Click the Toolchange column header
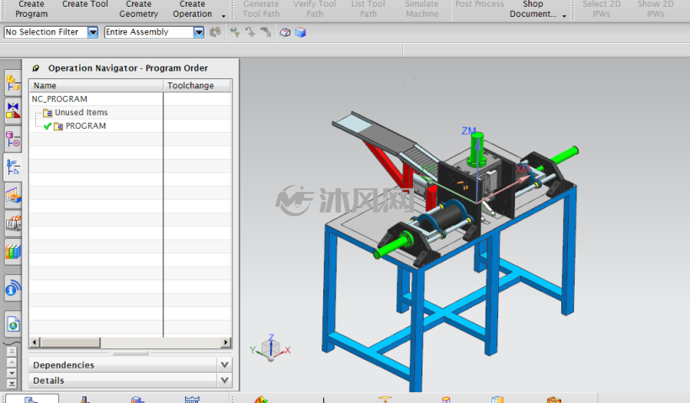The height and width of the screenshot is (403, 690). coord(197,85)
